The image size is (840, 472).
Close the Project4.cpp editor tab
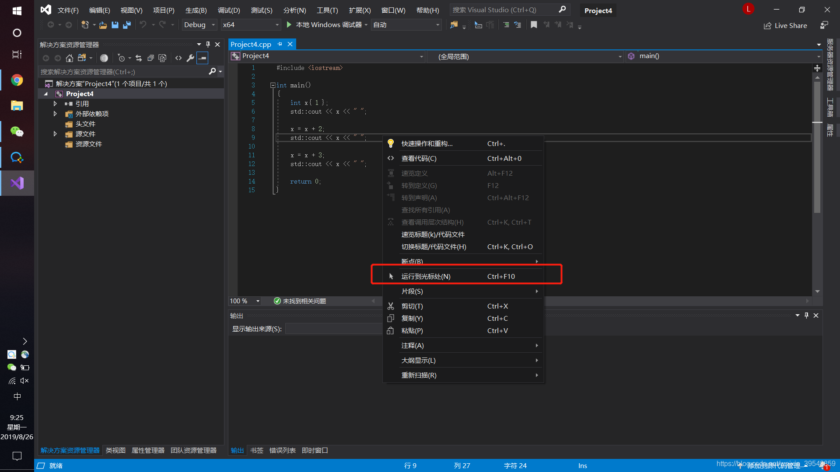[x=290, y=44]
